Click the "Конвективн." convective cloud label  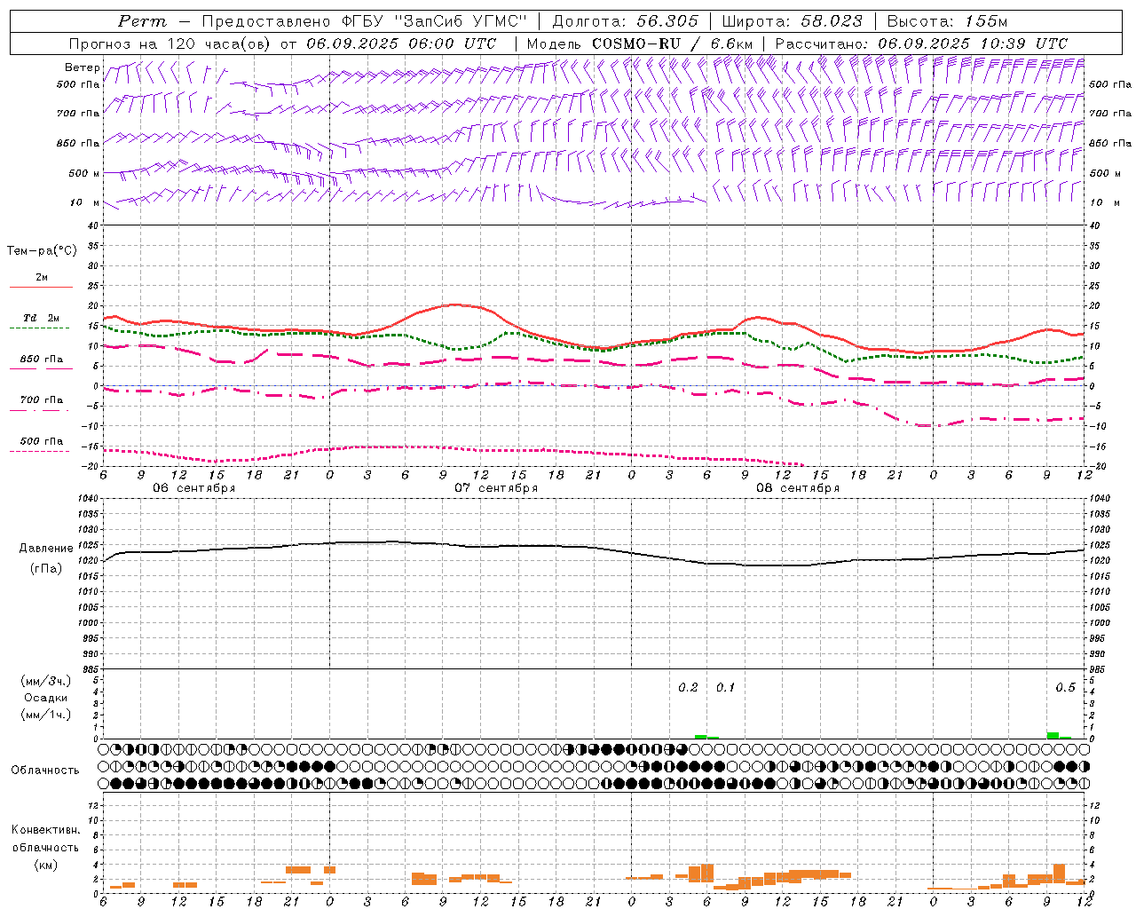point(45,830)
